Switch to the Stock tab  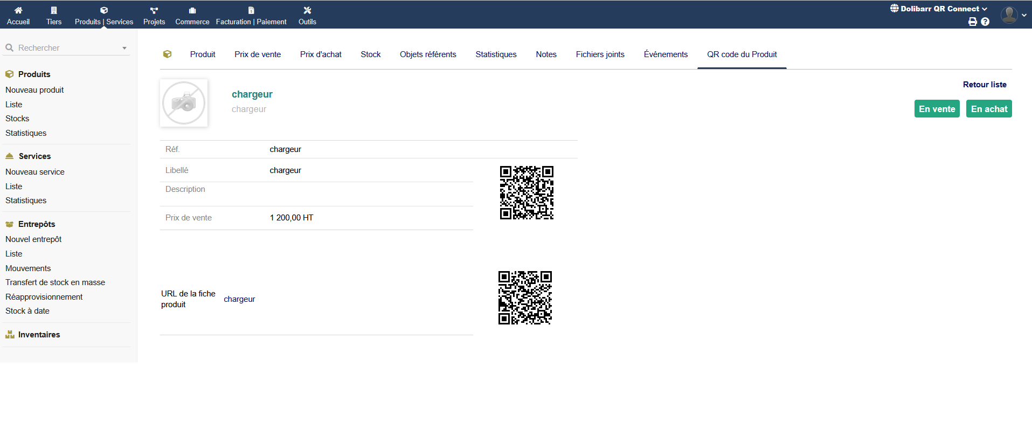(x=371, y=54)
